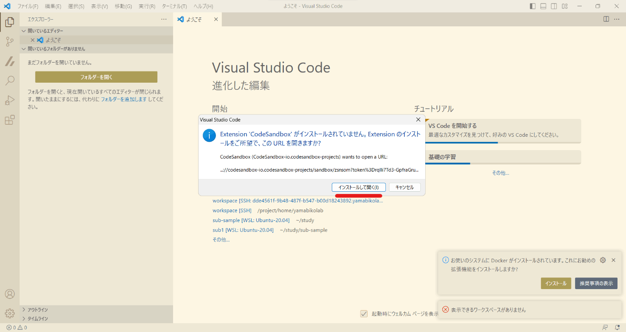626x332 pixels.
Task: Click 推奨事項の表示 button
Action: (x=596, y=283)
